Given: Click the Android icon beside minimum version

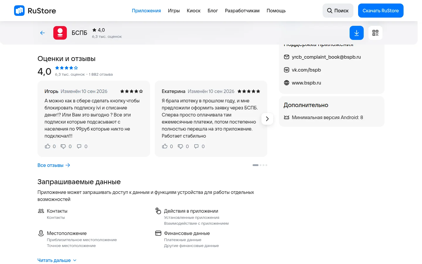Looking at the screenshot, I should coord(287,117).
